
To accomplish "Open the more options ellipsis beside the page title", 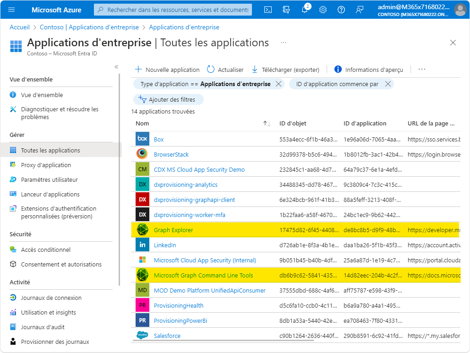I will 284,43.
